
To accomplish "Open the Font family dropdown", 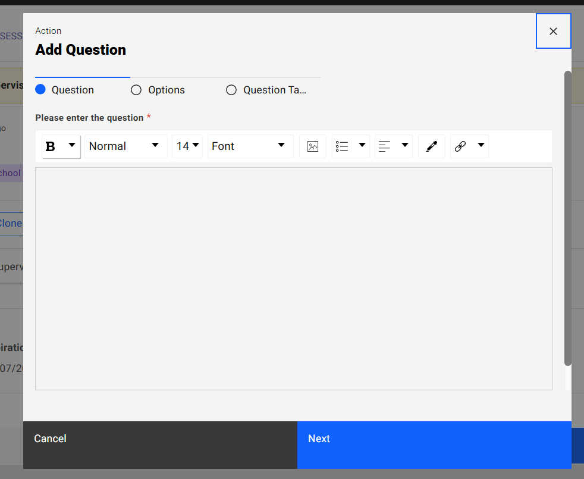I will [x=250, y=146].
